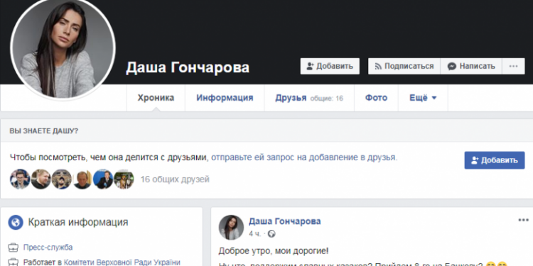
Task: Open the 'Информация' tab
Action: (225, 98)
